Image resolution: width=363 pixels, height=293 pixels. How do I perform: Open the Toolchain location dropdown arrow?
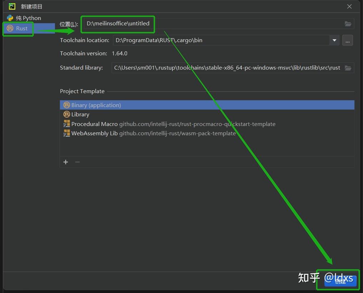[x=334, y=40]
